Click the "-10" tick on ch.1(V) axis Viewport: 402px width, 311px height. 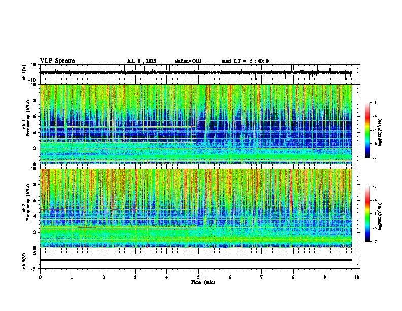click(32, 80)
